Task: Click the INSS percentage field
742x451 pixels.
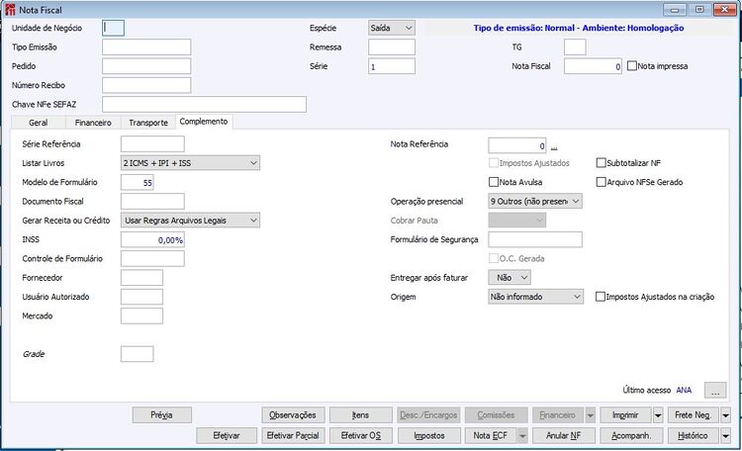Action: coord(152,239)
